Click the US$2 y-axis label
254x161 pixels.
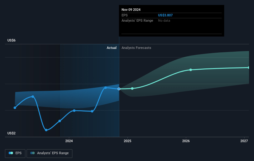point(11,133)
